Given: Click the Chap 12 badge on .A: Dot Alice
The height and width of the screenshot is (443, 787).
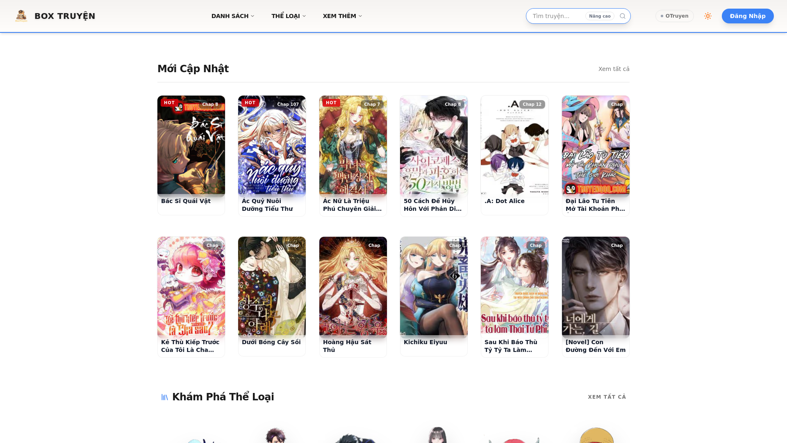Looking at the screenshot, I should [x=532, y=105].
